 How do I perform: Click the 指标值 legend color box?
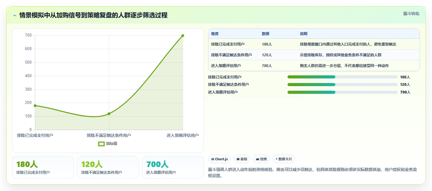point(101,144)
